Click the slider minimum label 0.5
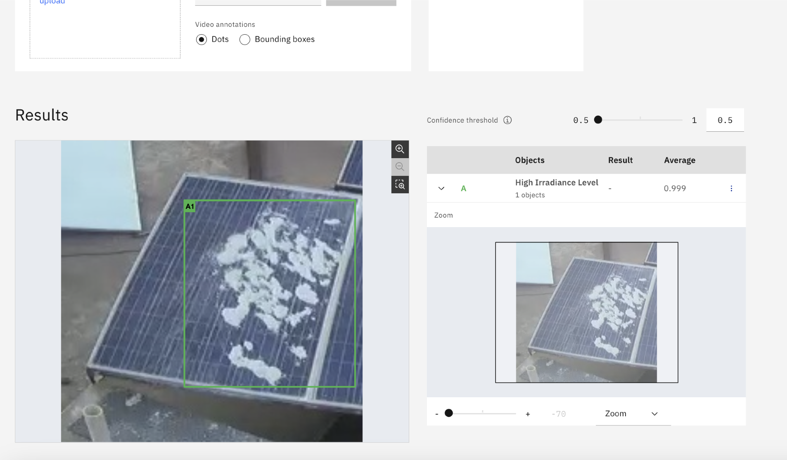This screenshot has width=787, height=460. (581, 120)
